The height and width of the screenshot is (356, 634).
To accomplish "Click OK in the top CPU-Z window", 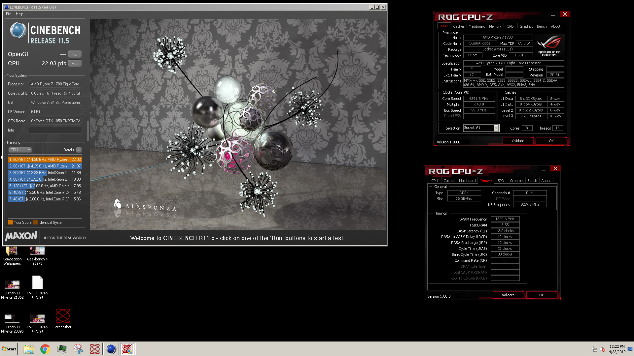I will tap(551, 141).
